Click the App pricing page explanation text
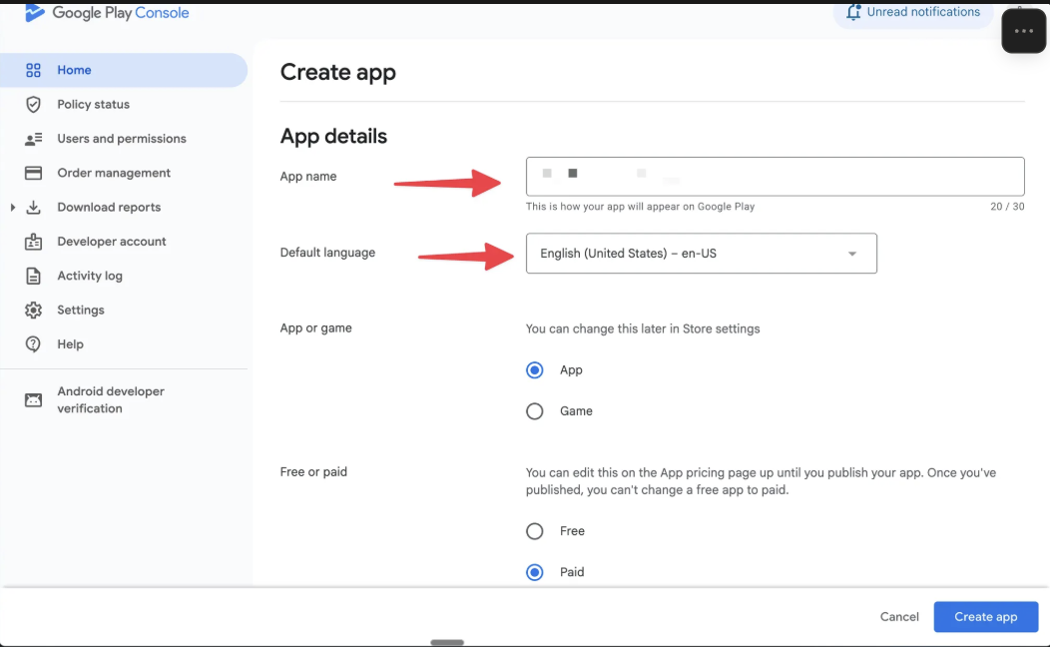Screen dimensions: 1050x647 (761, 481)
